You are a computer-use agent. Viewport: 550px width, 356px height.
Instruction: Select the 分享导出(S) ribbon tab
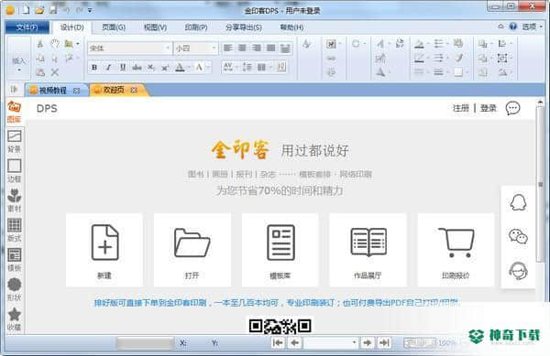pos(244,27)
